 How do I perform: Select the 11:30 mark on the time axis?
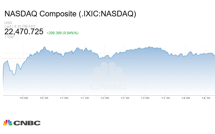85,98
